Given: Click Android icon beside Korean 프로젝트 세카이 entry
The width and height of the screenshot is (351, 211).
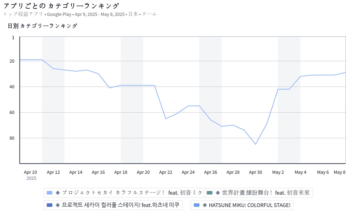Looking at the screenshot, I should point(58,205).
